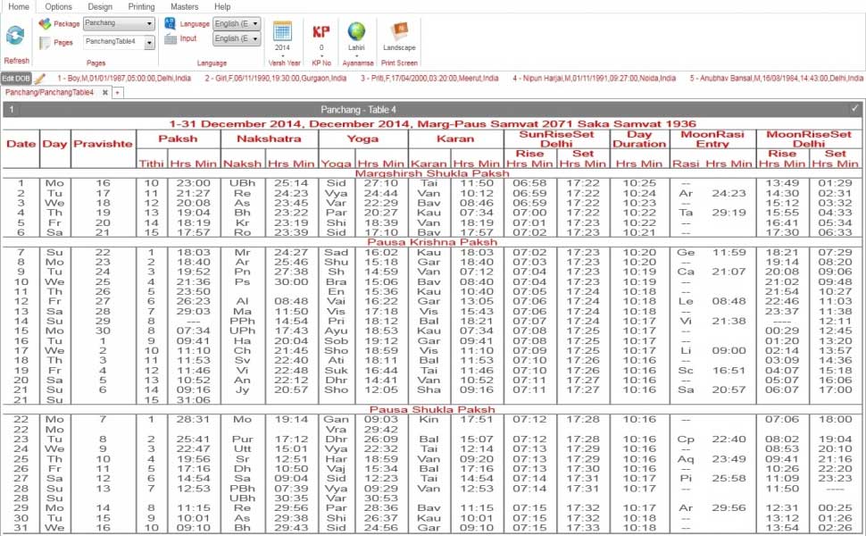Click moonset time 02:26 for date 31

835,528
